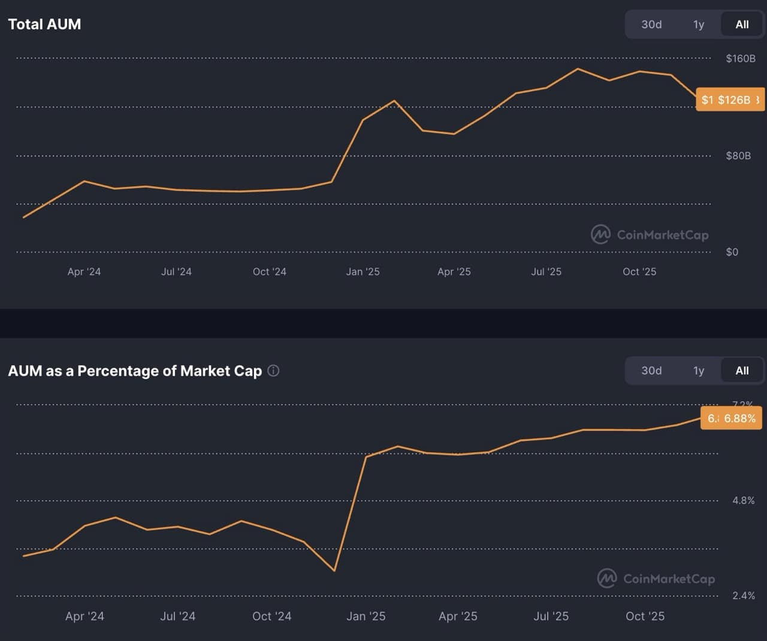Select 30d on the AUM percentage chart
The width and height of the screenshot is (767, 641).
click(x=651, y=371)
